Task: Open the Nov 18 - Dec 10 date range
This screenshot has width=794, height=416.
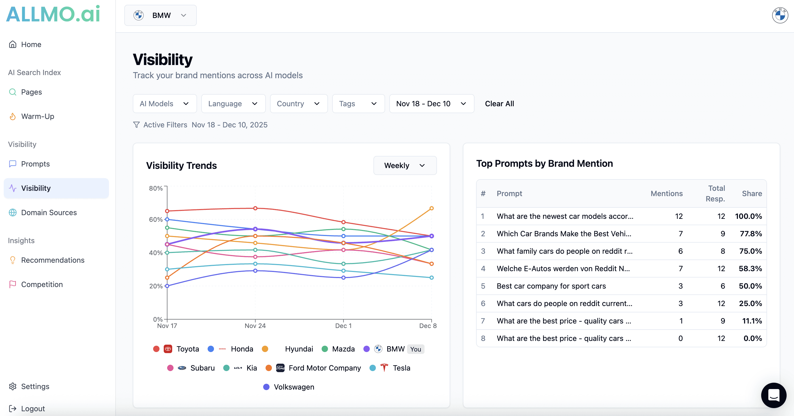Action: tap(431, 104)
